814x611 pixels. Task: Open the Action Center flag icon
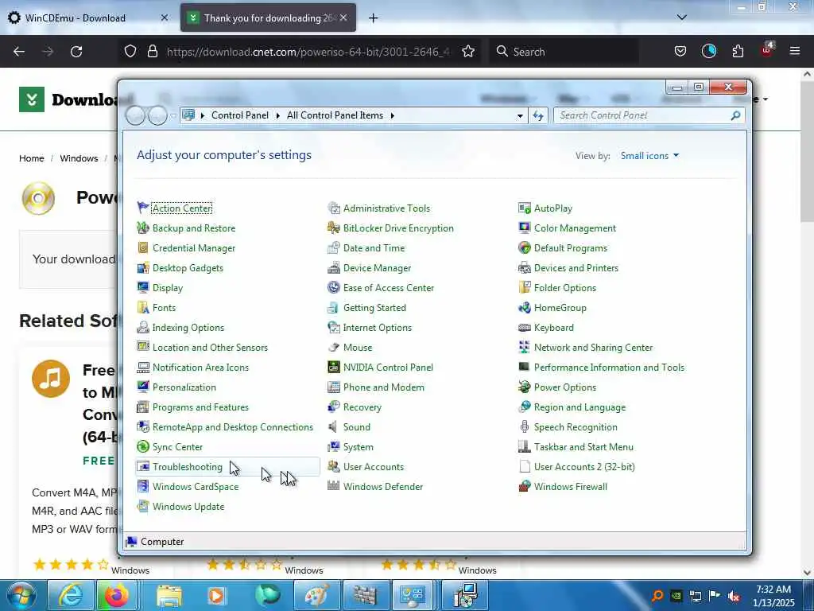pos(143,208)
